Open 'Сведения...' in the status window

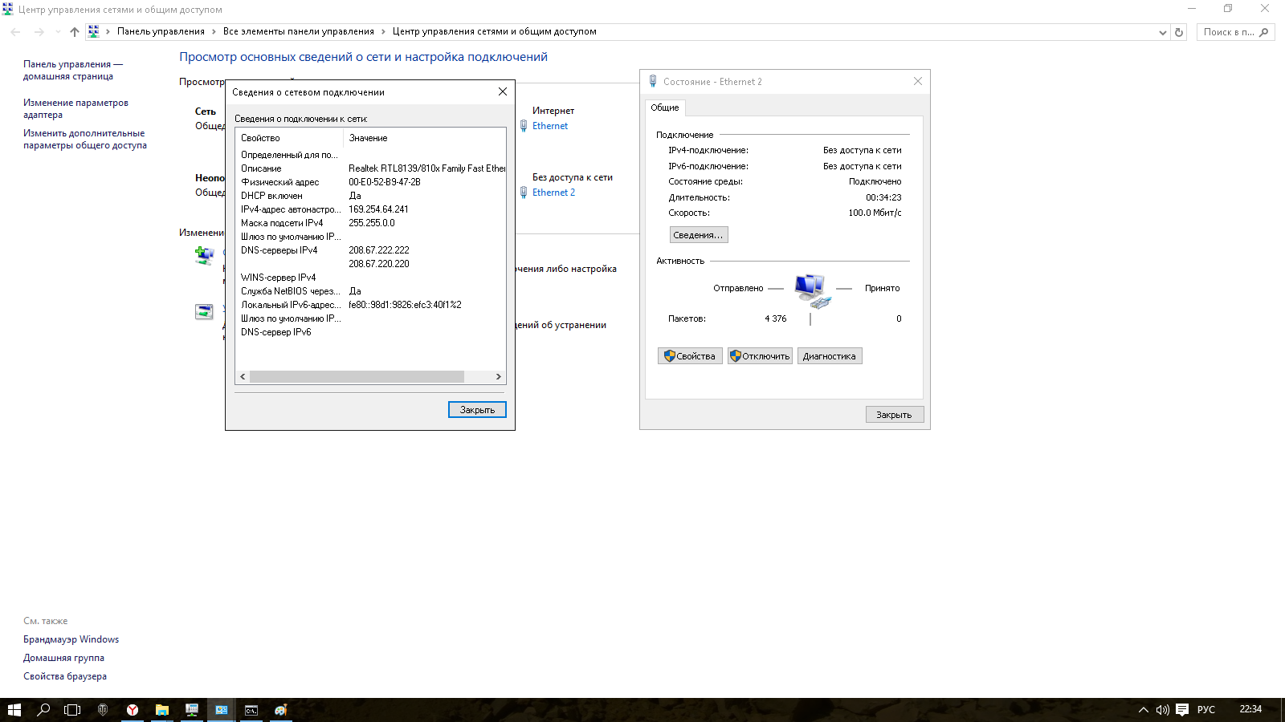pyautogui.click(x=699, y=235)
